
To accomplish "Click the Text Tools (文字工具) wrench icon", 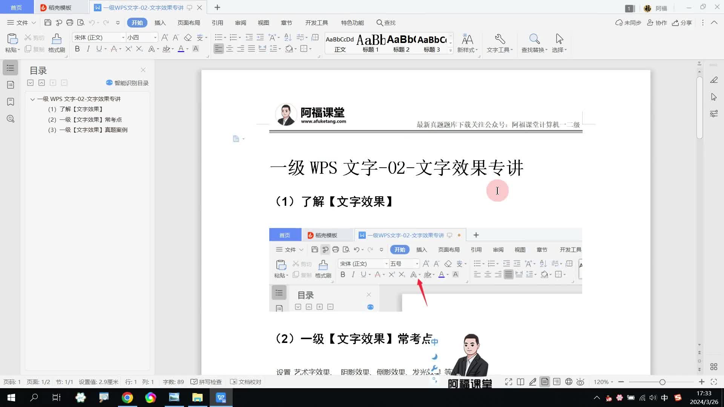I will [500, 39].
